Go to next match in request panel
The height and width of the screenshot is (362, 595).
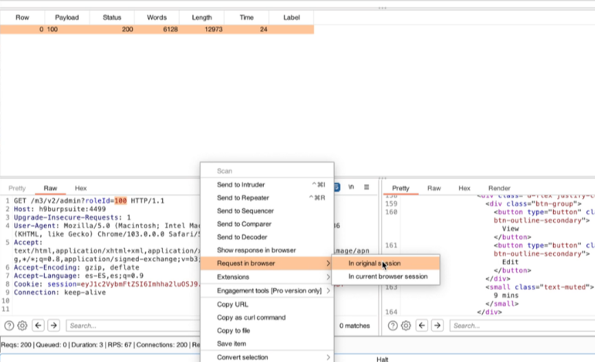(x=54, y=325)
